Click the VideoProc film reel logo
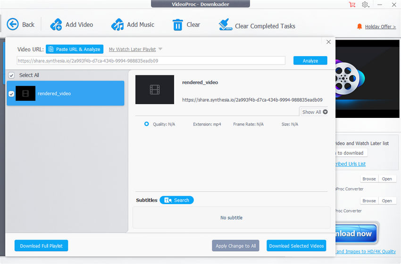 [x=349, y=78]
